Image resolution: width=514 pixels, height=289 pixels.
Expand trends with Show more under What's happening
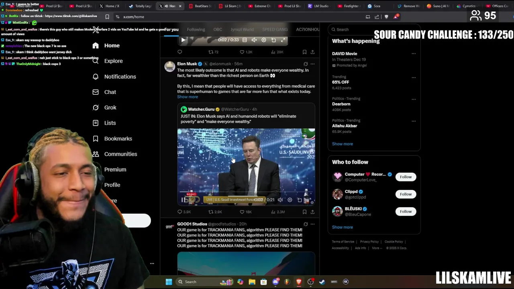(343, 144)
